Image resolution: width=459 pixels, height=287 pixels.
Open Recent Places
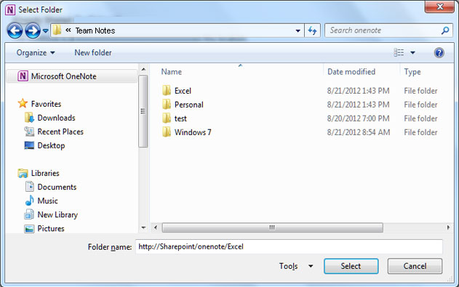(60, 132)
